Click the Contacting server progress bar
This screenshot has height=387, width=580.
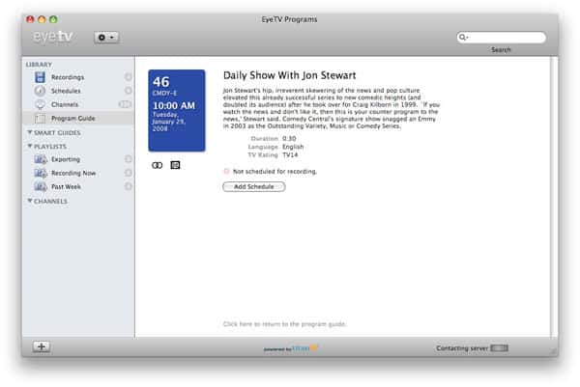[500, 348]
